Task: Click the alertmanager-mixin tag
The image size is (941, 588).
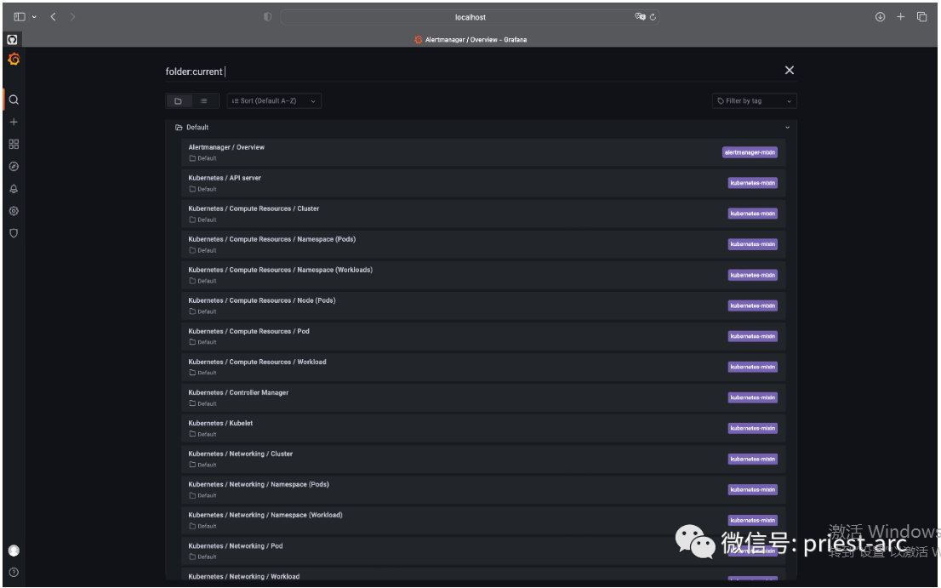Action: pyautogui.click(x=750, y=152)
